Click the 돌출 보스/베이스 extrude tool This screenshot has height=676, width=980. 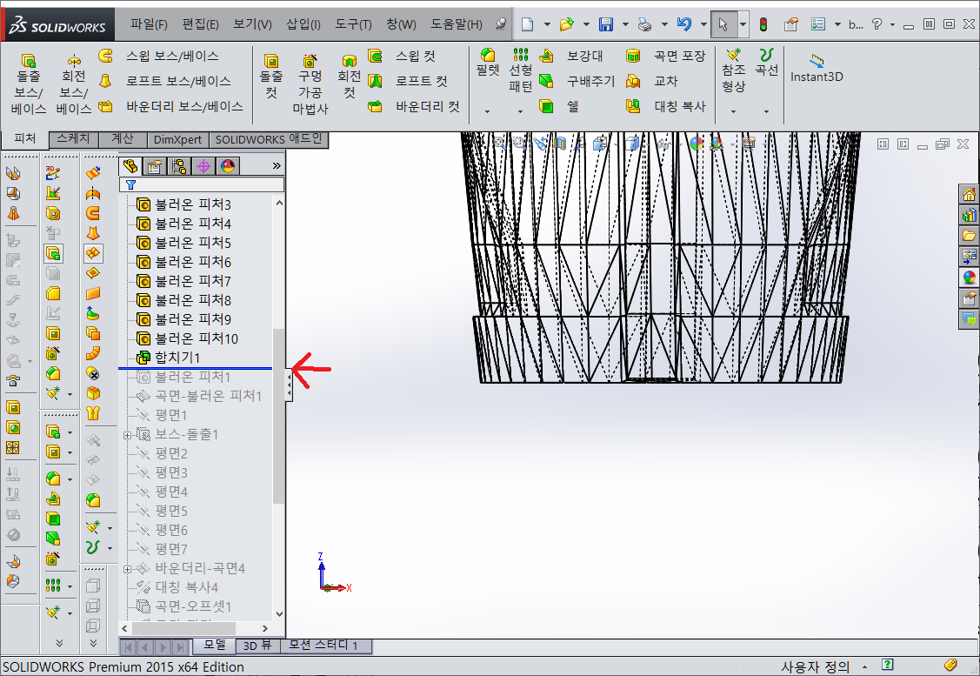coord(29,84)
